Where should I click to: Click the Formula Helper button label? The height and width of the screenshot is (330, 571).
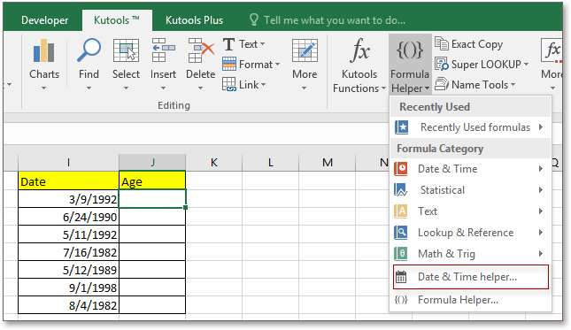[410, 81]
